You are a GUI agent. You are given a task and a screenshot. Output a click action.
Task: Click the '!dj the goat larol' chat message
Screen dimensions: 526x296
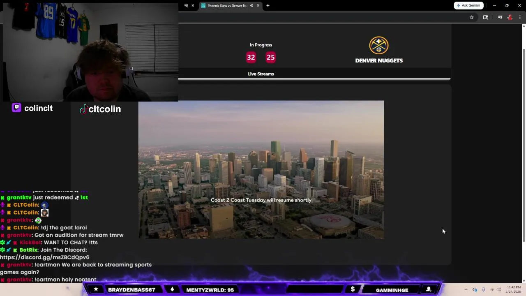pos(64,228)
